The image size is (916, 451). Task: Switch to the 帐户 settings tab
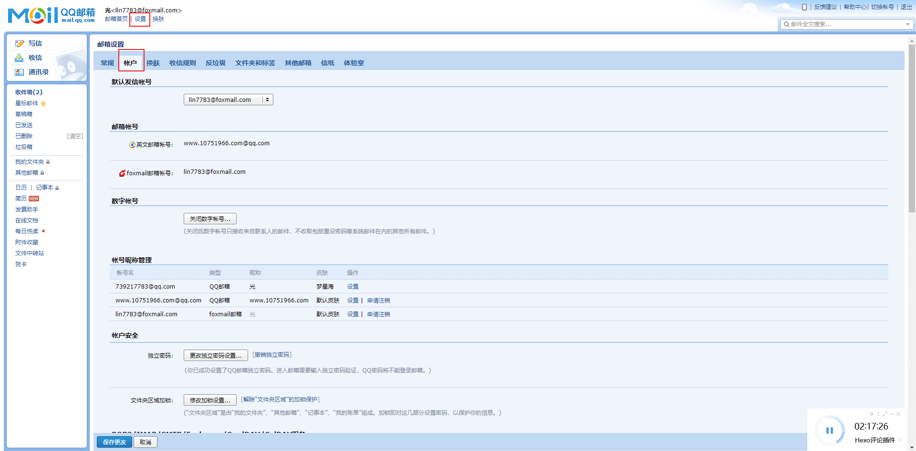point(130,63)
